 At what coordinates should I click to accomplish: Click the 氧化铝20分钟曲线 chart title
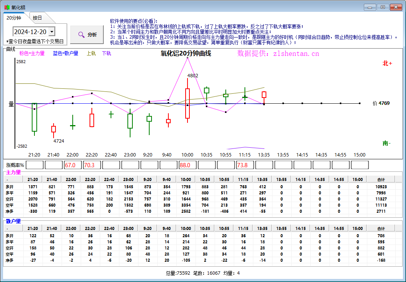tap(186, 54)
